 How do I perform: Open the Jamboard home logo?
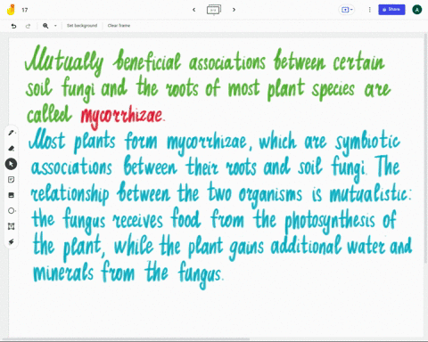click(11, 10)
